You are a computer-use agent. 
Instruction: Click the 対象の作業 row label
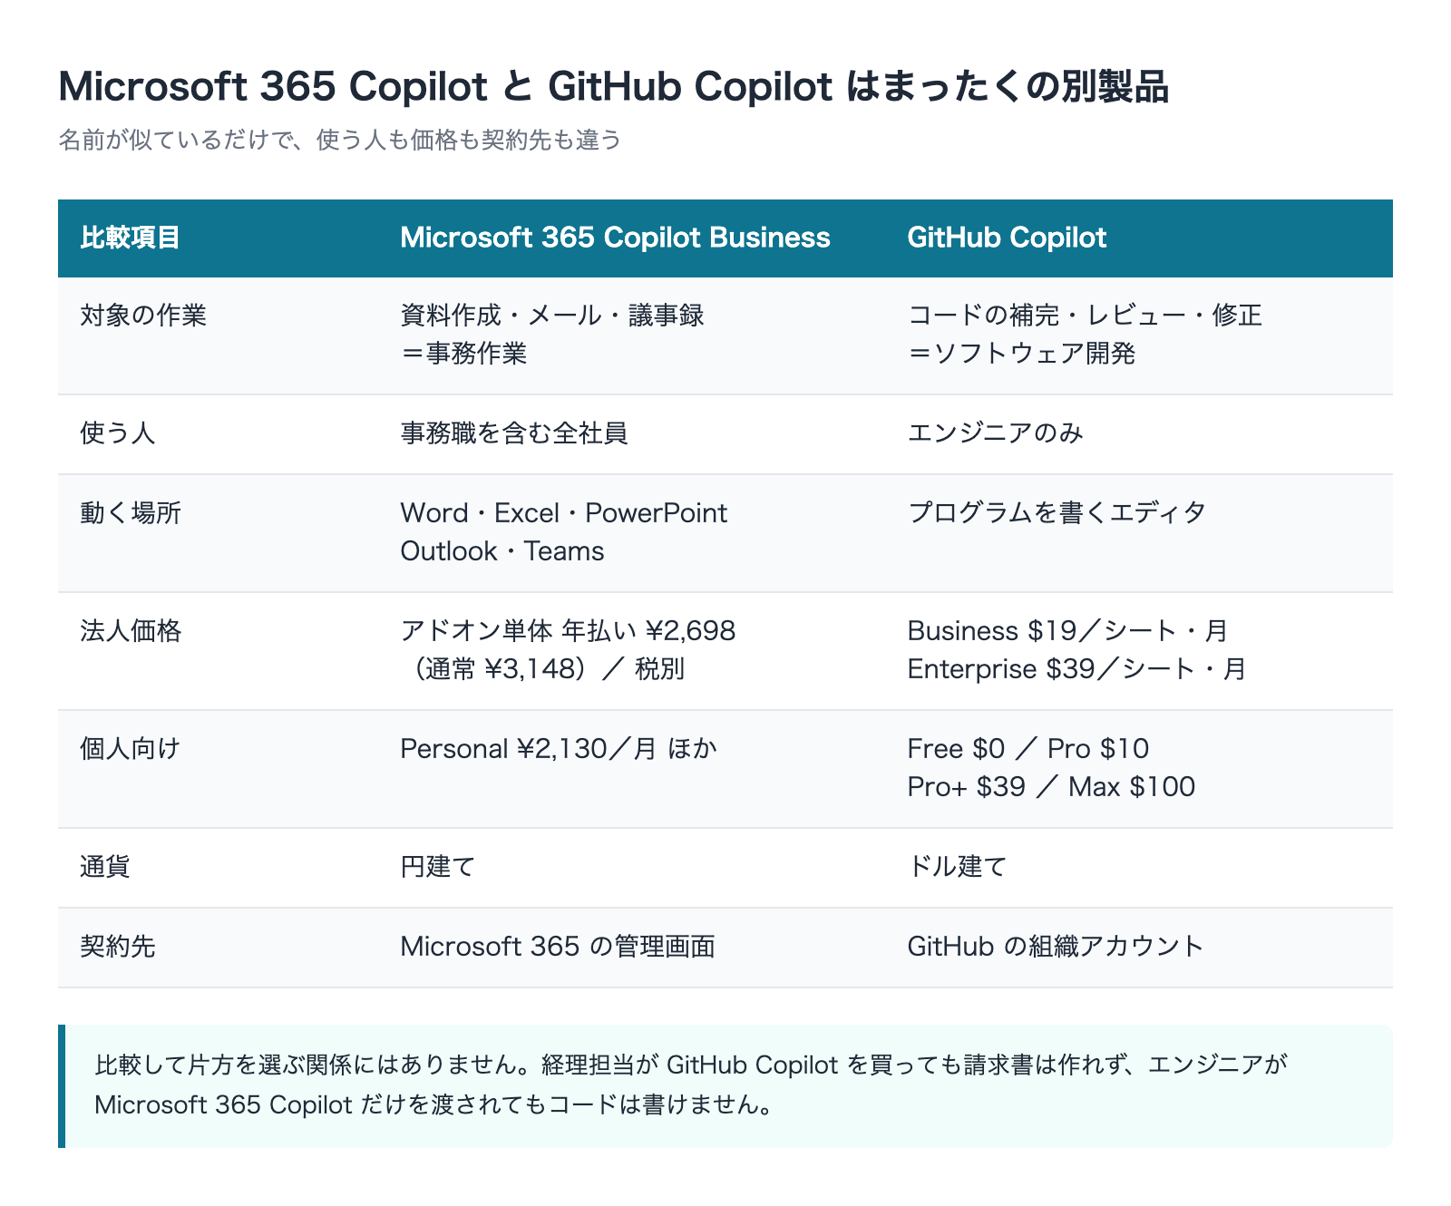point(143,316)
